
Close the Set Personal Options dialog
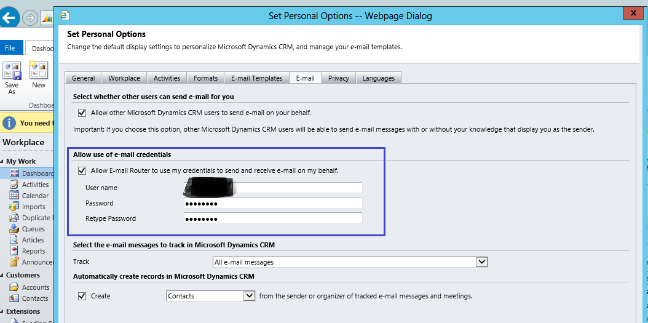(633, 14)
